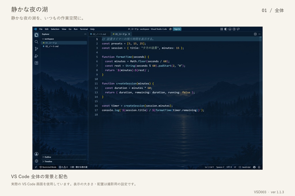Click the title bar command center text

pyautogui.click(x=147, y=29)
